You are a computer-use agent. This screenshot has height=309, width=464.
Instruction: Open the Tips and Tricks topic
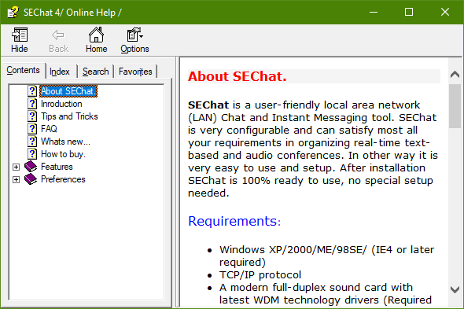(69, 116)
